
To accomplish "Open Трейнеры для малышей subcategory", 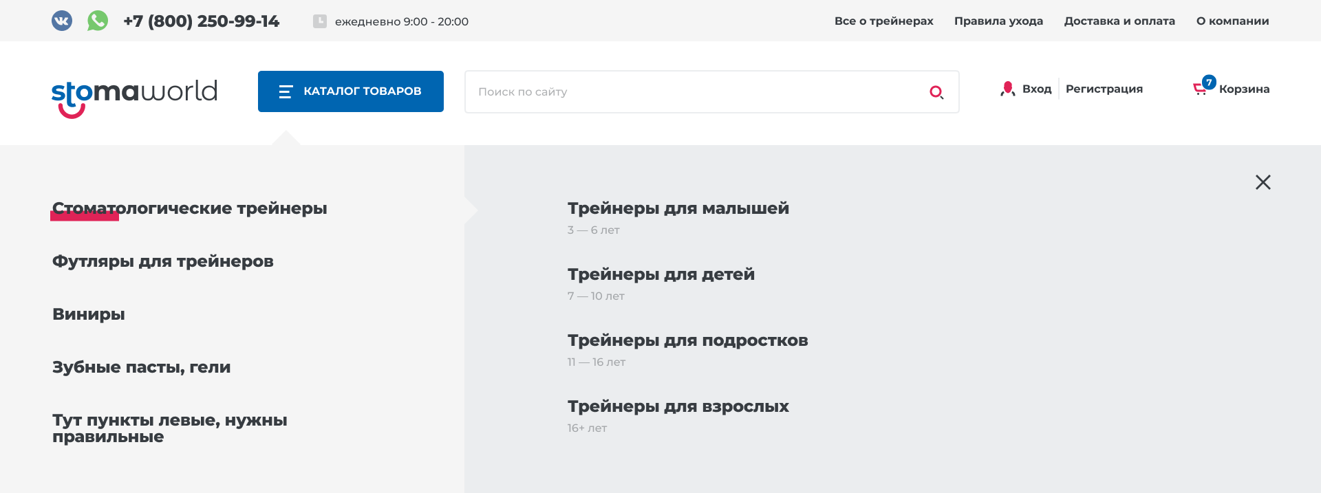I will (678, 208).
